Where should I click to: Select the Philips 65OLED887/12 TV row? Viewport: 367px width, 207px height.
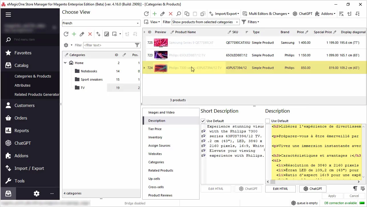click(254, 55)
